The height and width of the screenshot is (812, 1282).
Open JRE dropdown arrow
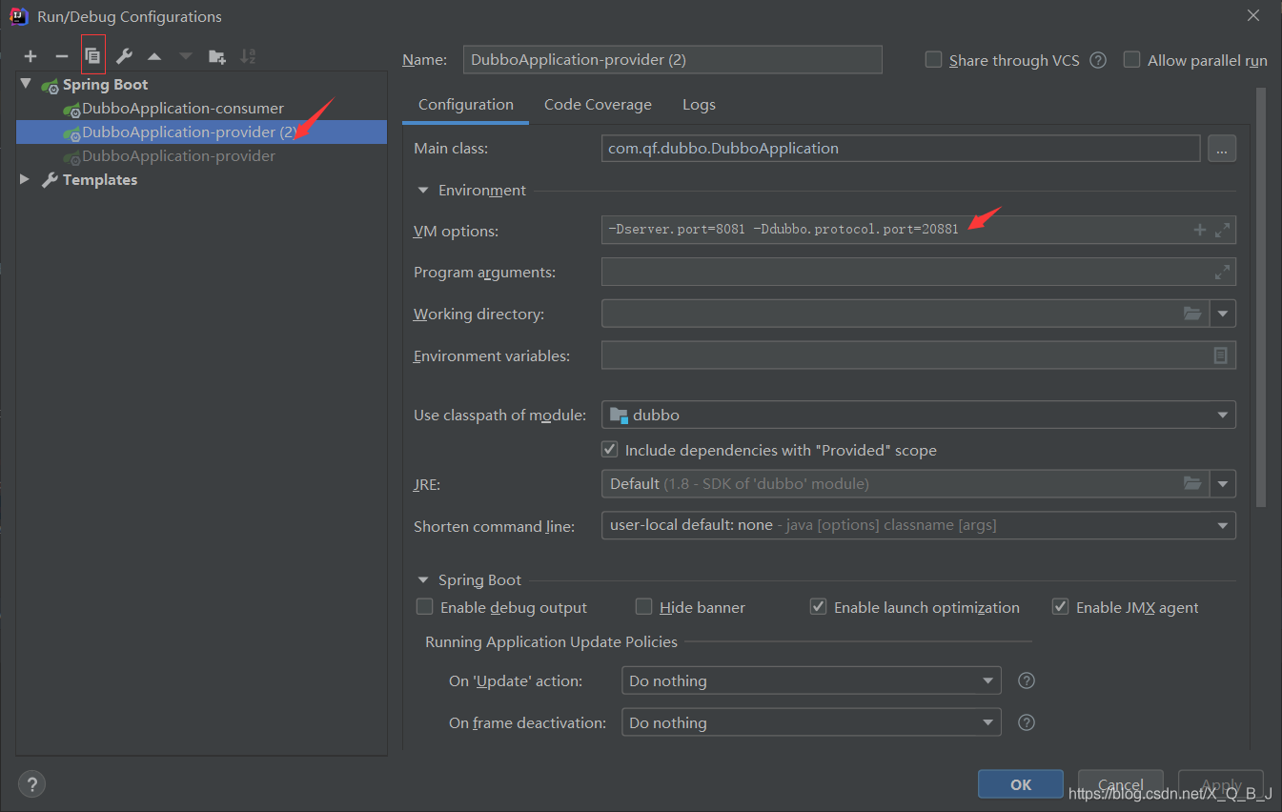coord(1223,483)
